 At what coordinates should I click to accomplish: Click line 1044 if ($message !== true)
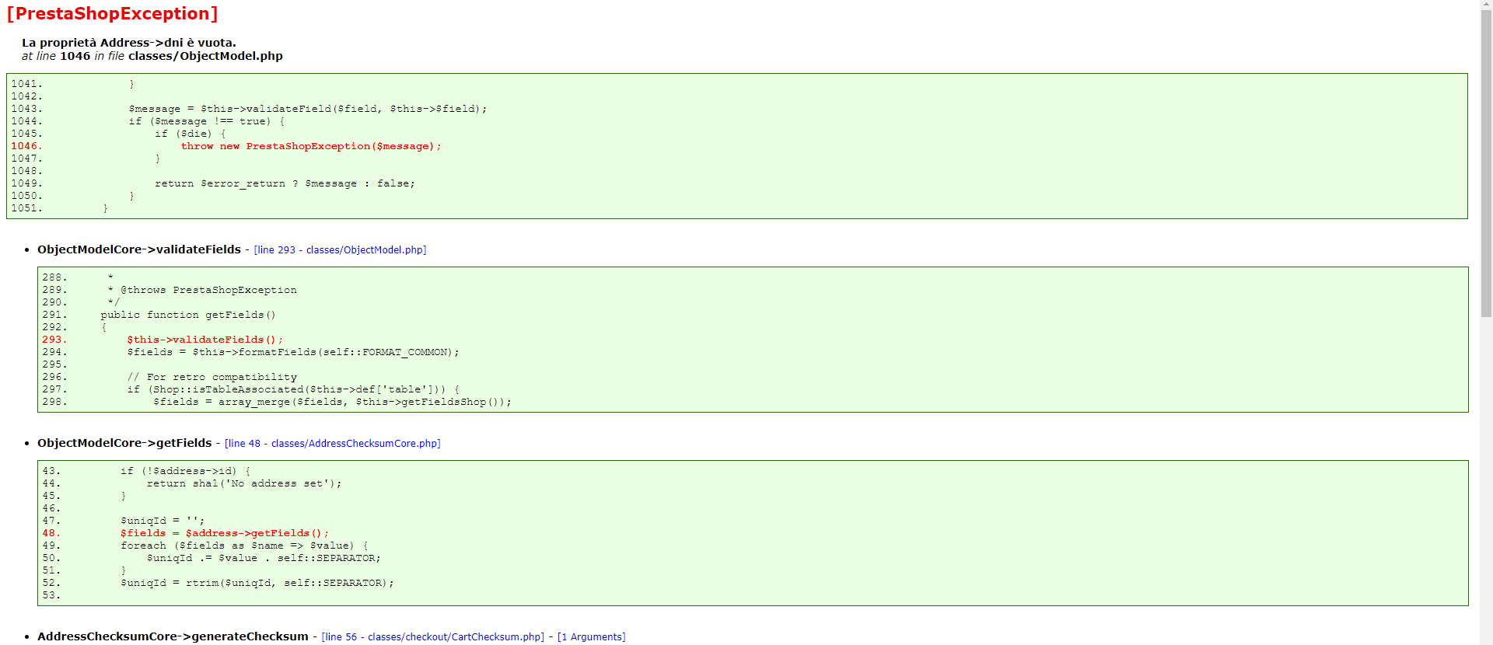[x=207, y=121]
